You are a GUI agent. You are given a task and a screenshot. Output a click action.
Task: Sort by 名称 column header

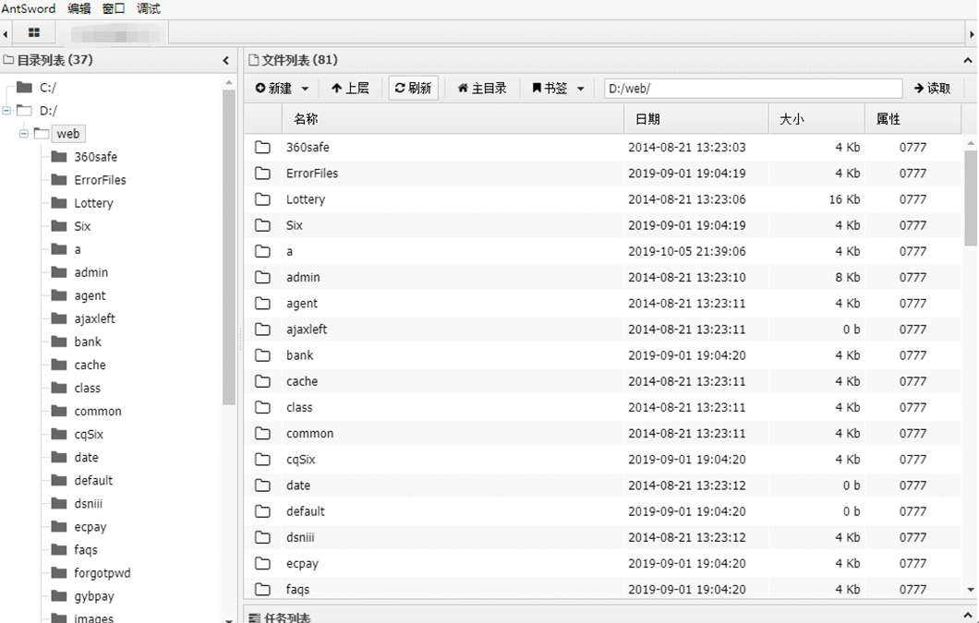tap(452, 119)
